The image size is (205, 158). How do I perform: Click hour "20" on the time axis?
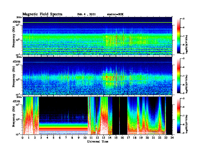[x=147, y=138]
